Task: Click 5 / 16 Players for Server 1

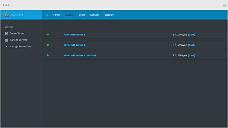Action: (x=180, y=35)
